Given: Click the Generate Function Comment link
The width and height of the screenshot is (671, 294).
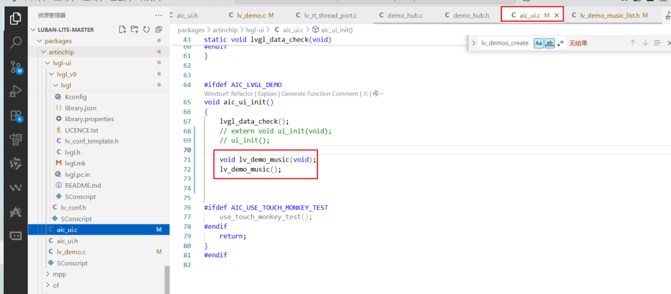Looking at the screenshot, I should (x=320, y=94).
